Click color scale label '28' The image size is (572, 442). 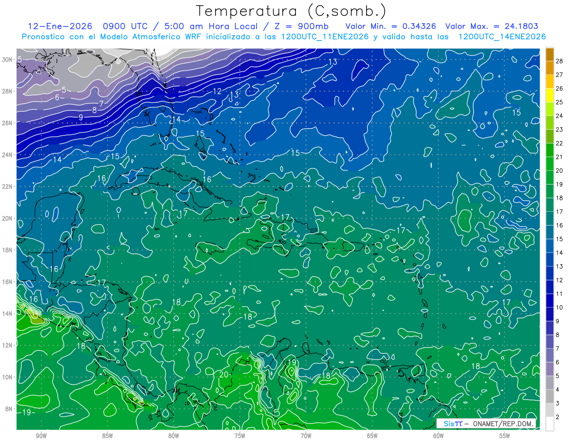coord(559,61)
